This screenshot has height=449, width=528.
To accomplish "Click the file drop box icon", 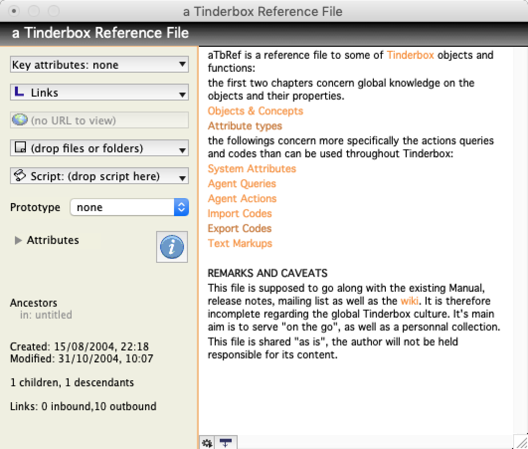I will click(20, 148).
